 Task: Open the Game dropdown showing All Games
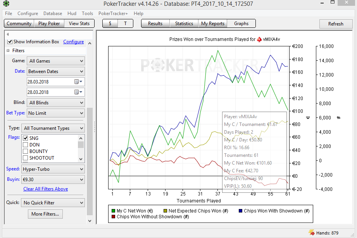[x=56, y=61]
